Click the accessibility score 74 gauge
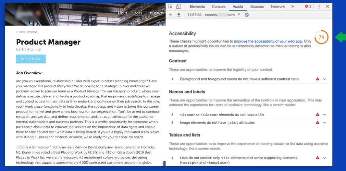The height and width of the screenshot is (171, 346). point(321,37)
